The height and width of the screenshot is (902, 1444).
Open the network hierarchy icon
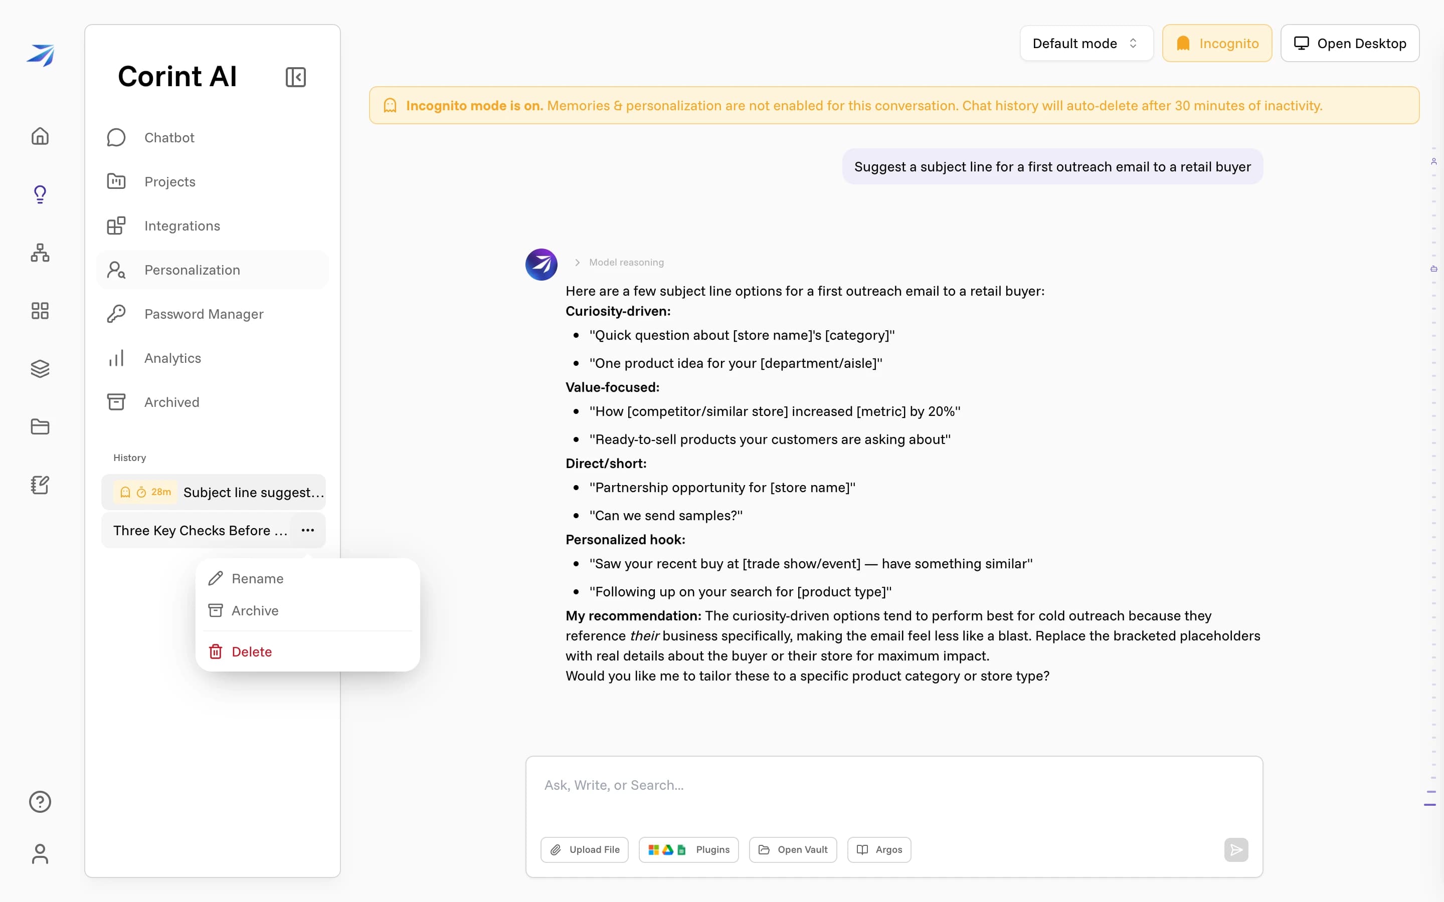[40, 253]
